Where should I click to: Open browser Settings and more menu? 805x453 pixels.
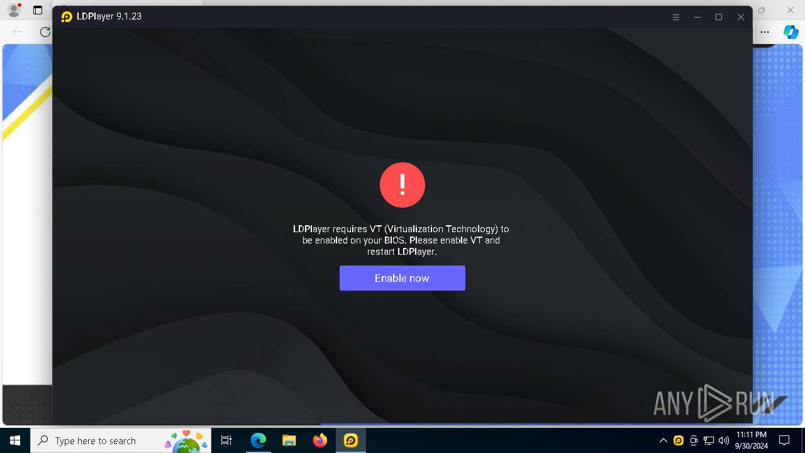765,31
